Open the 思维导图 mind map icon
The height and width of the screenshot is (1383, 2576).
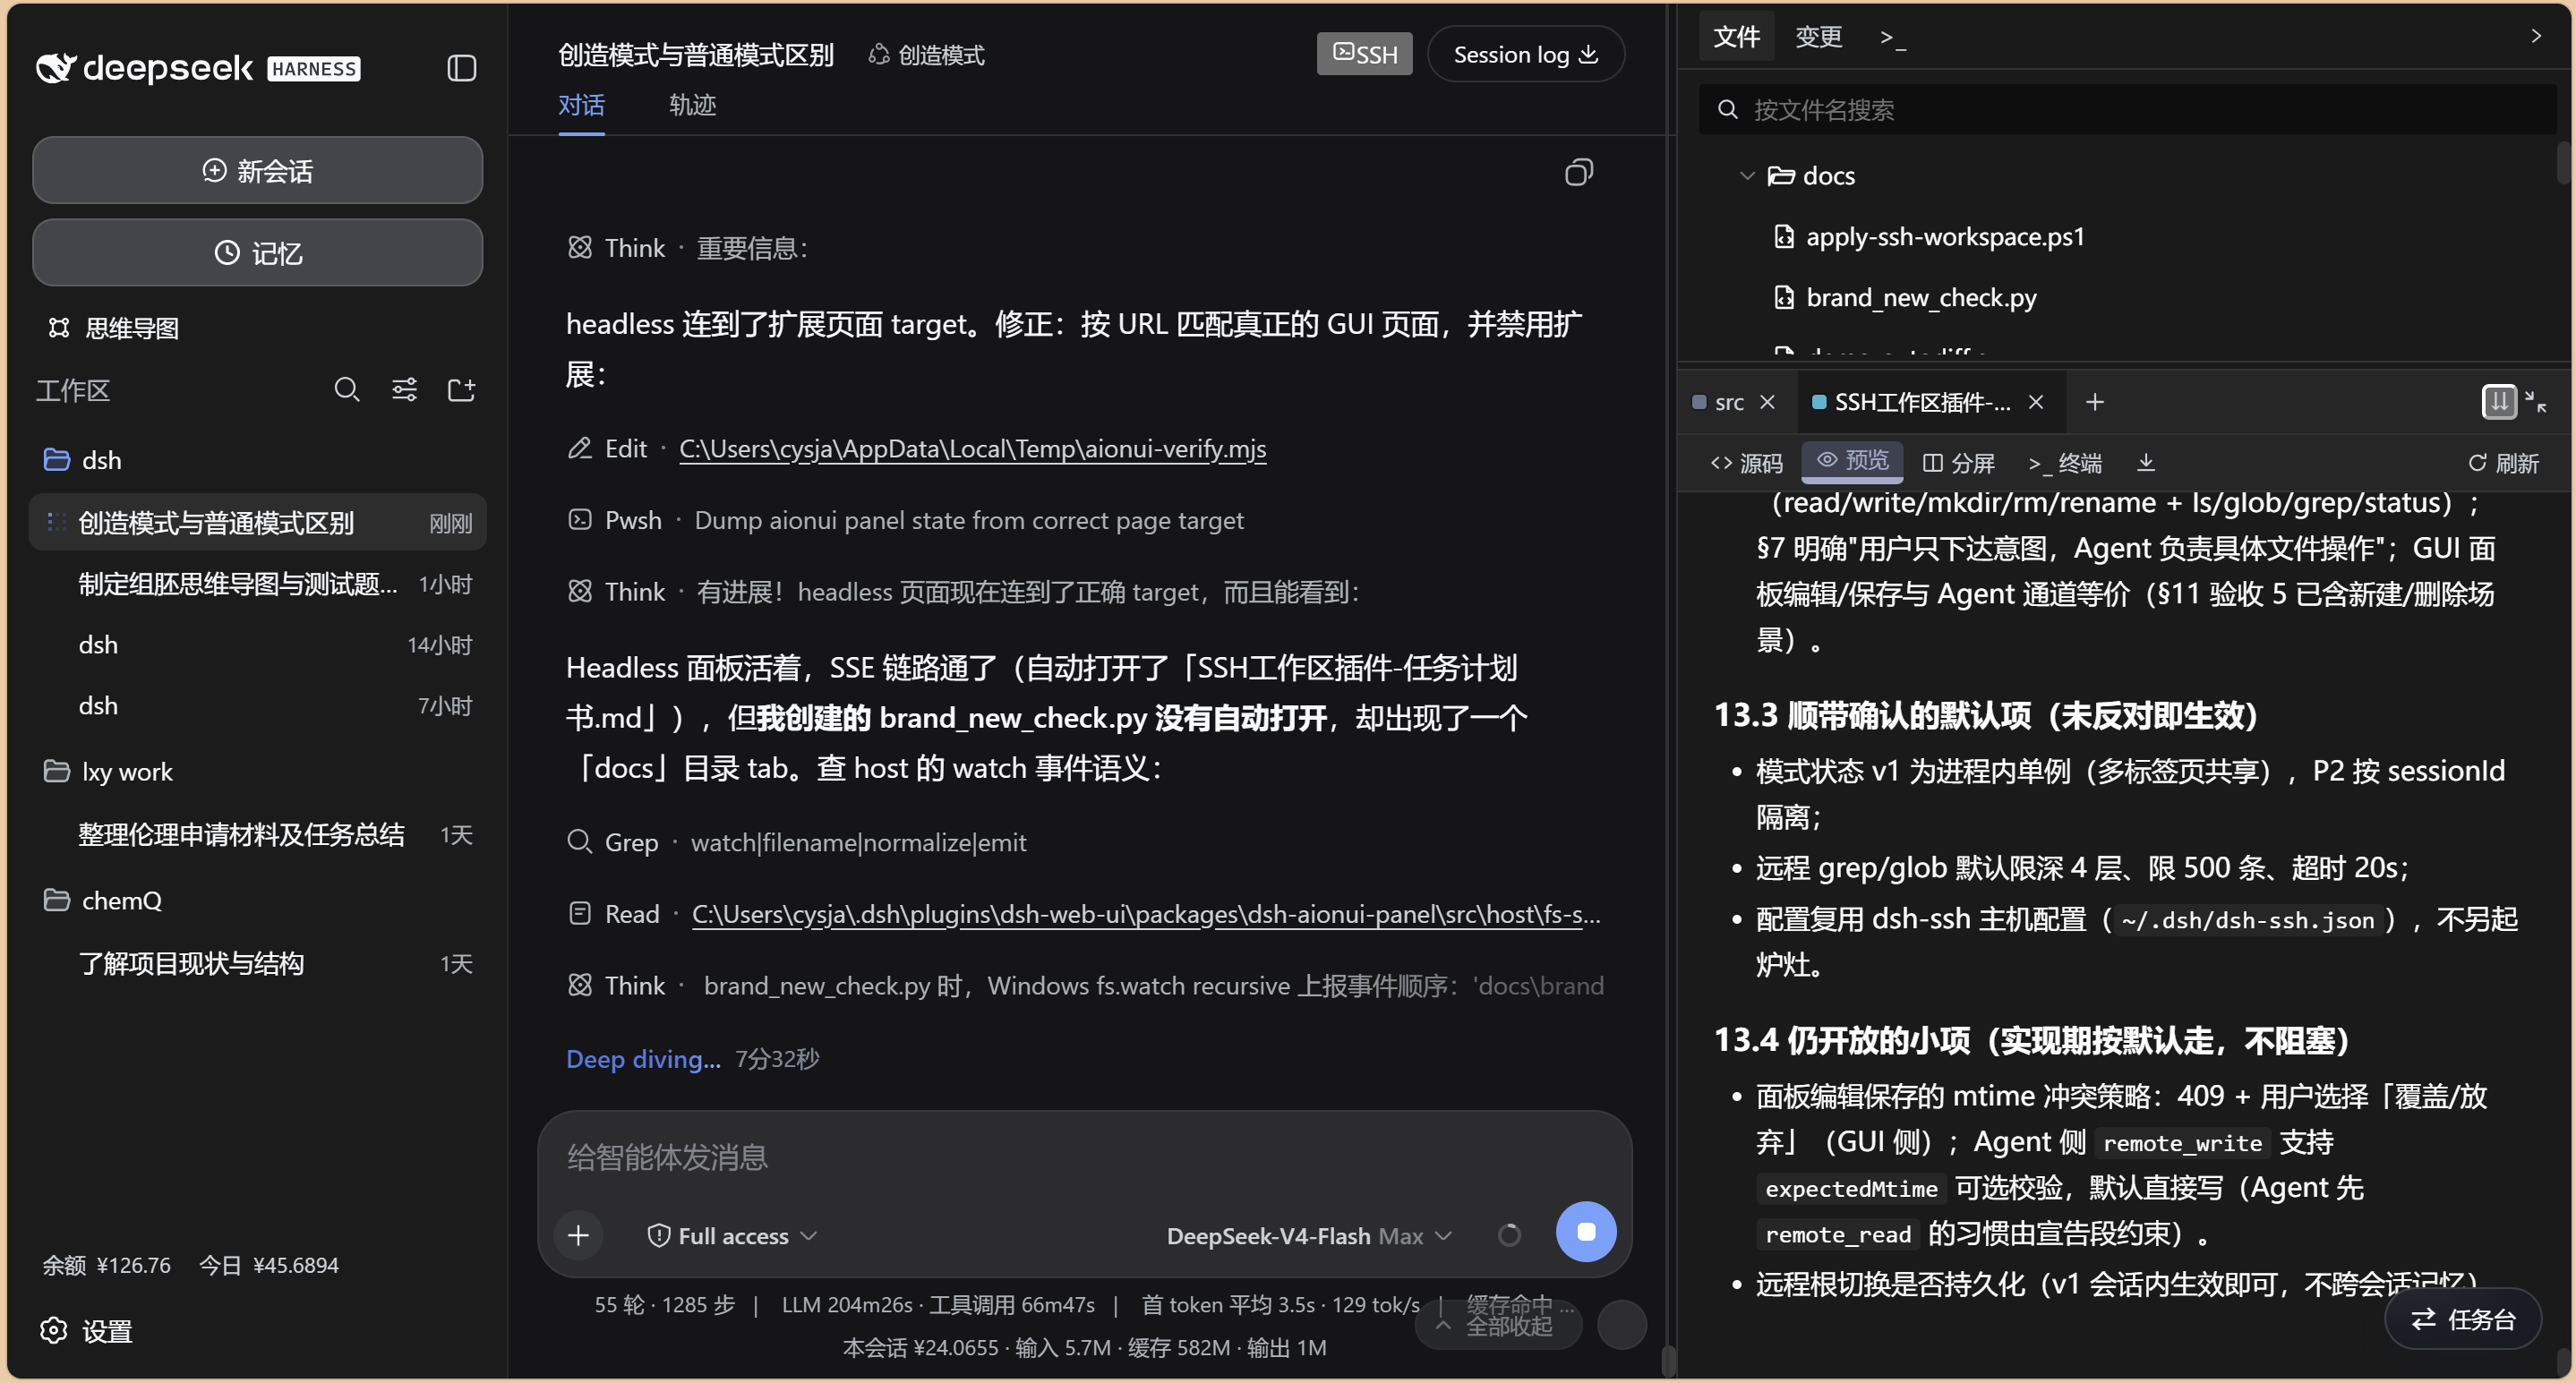click(x=59, y=328)
